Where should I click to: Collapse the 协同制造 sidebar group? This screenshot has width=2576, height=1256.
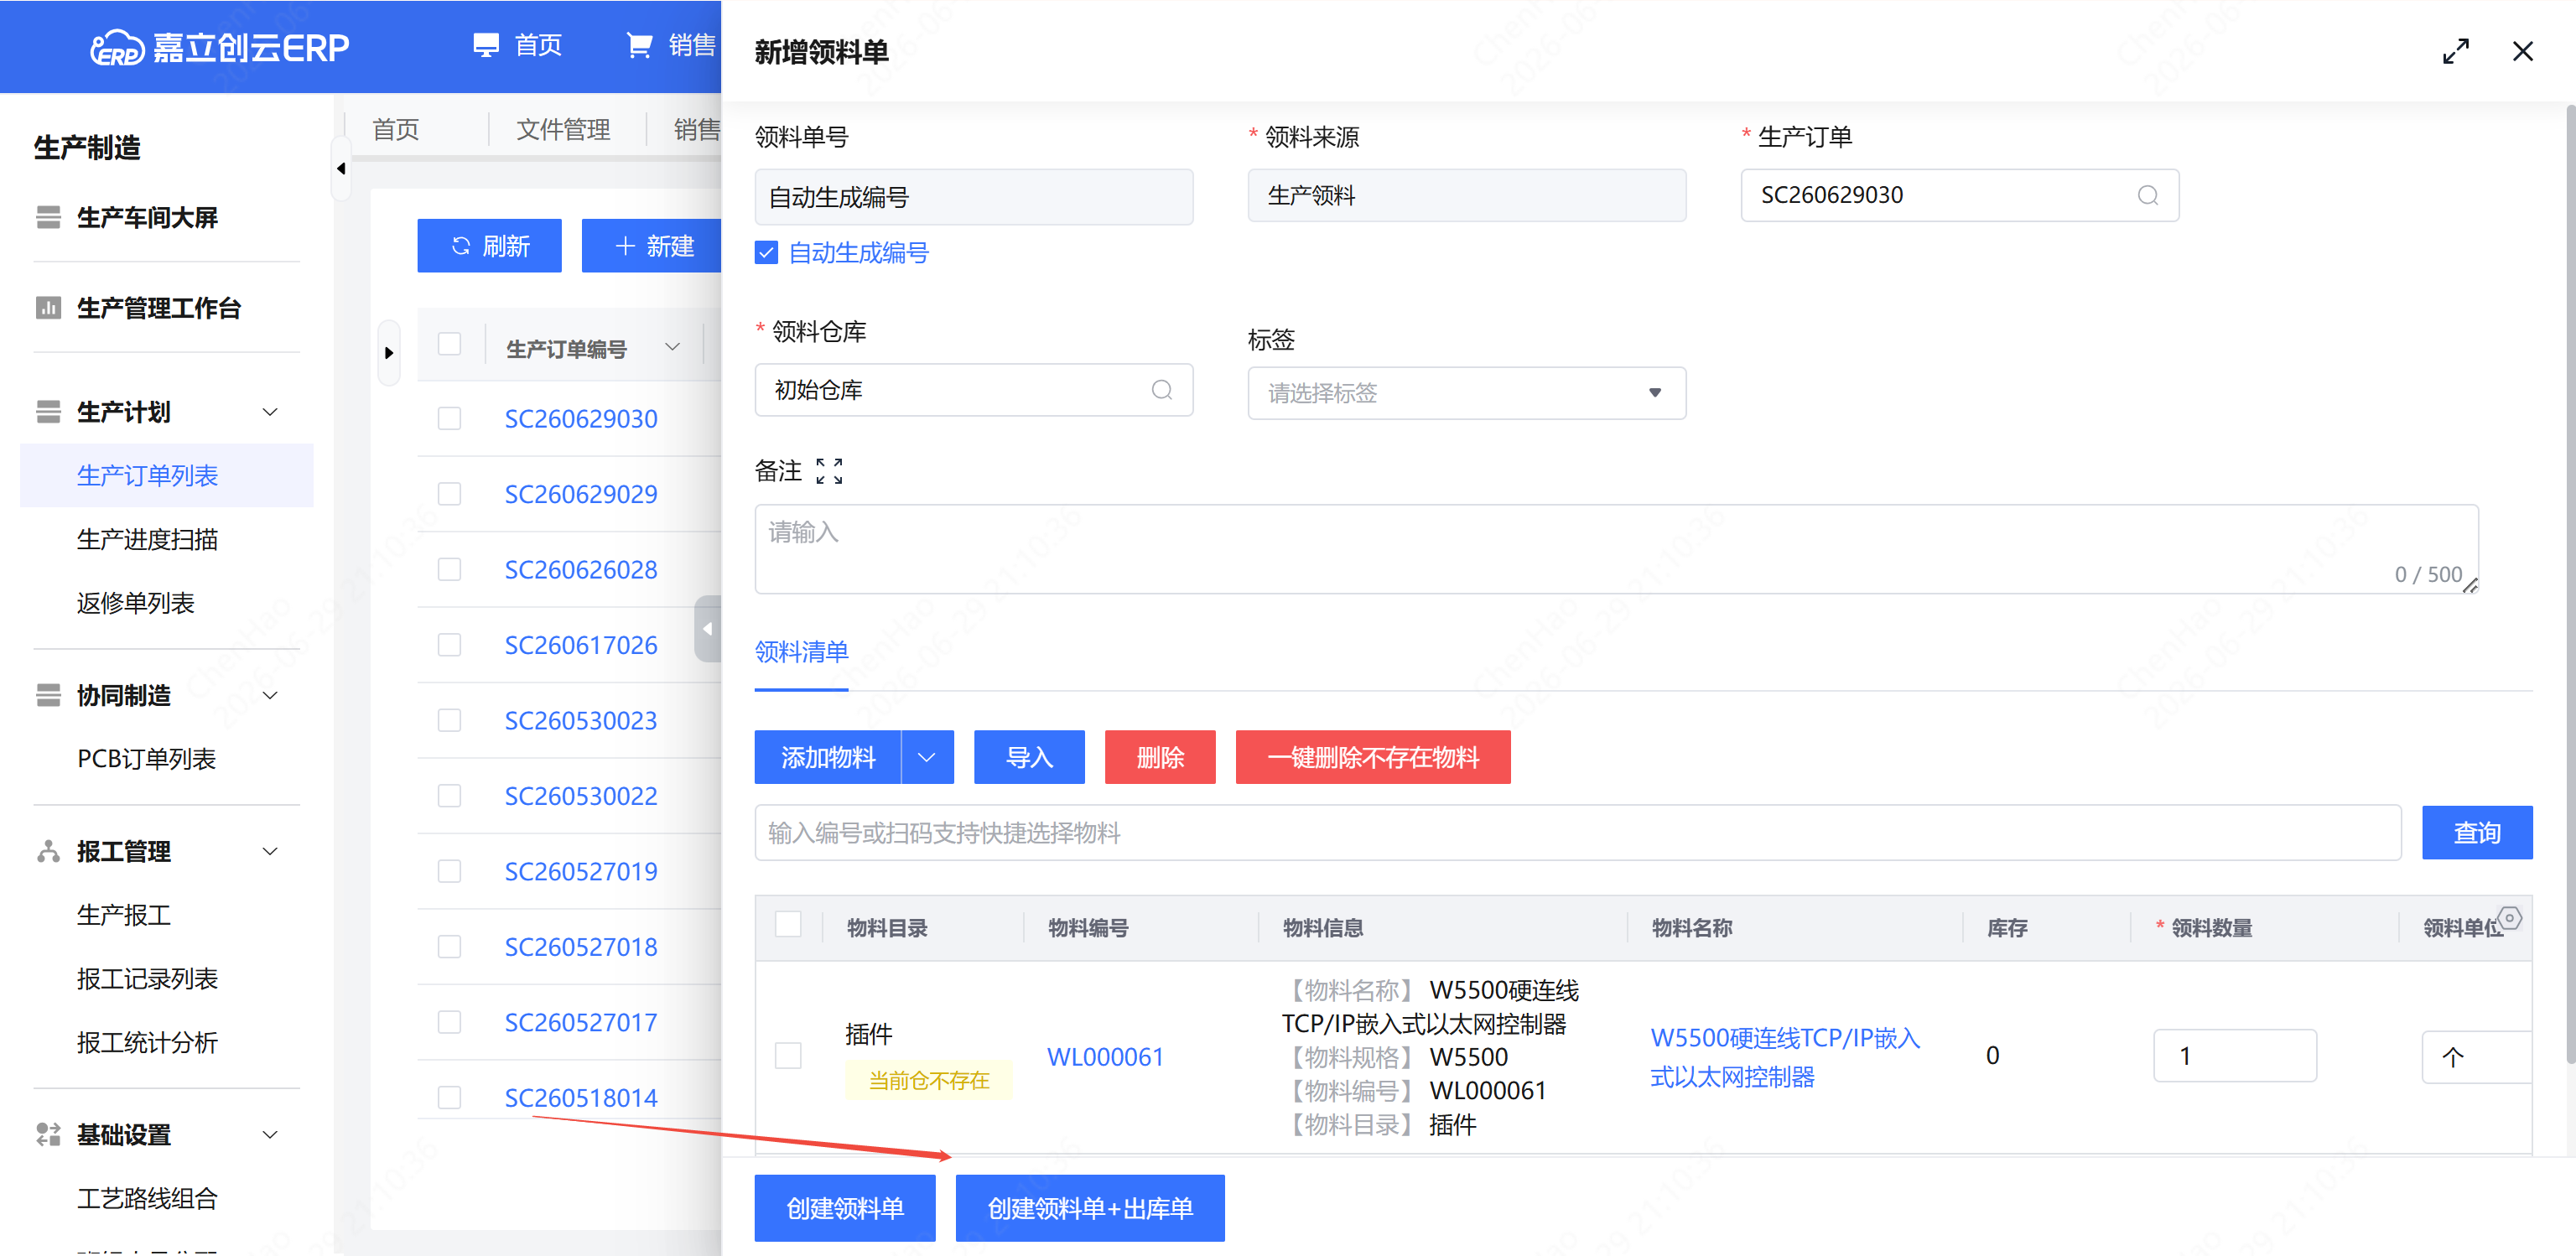click(270, 695)
